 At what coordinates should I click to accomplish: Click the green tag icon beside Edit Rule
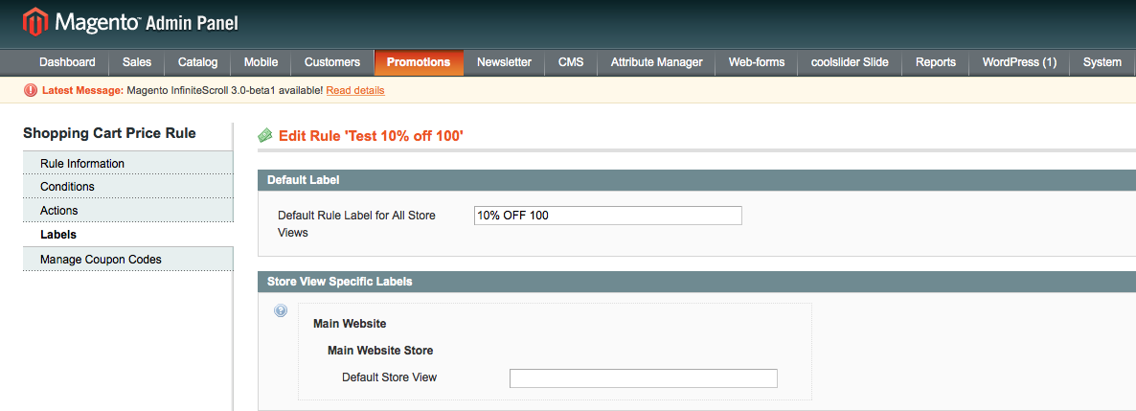[x=265, y=135]
